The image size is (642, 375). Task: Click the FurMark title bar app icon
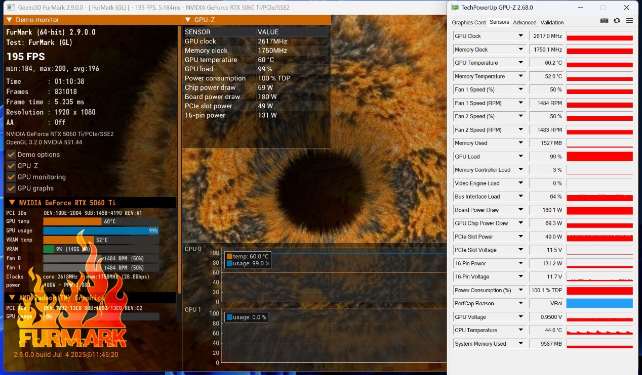[11, 8]
